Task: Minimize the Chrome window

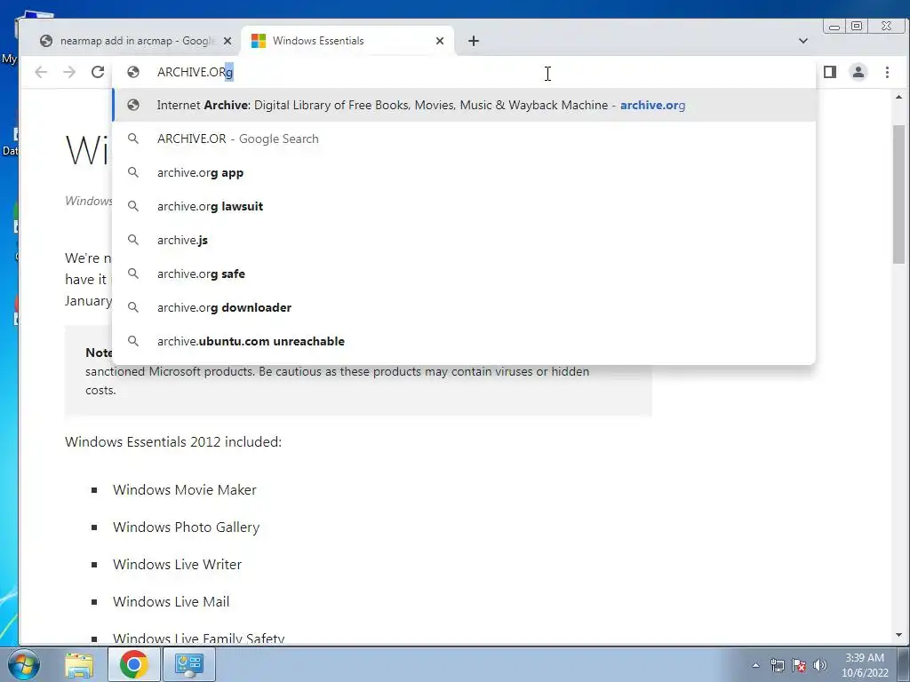Action: (x=834, y=26)
